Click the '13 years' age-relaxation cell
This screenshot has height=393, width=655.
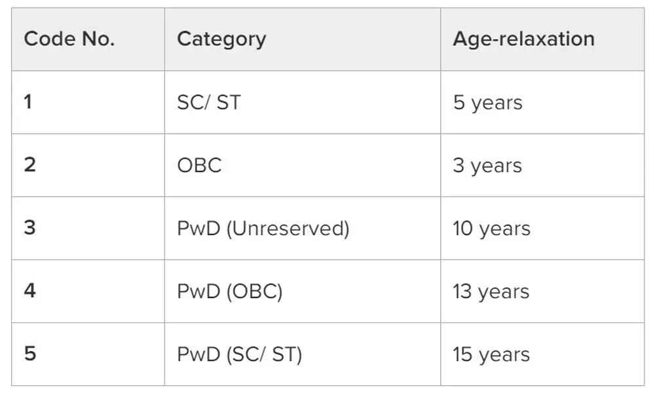(491, 291)
